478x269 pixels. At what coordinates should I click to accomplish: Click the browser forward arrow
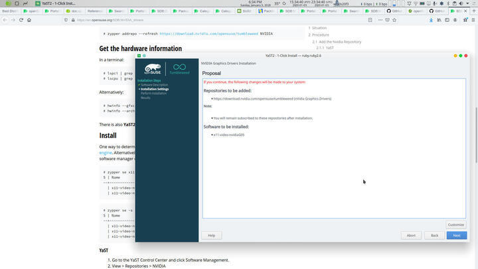click(13, 20)
